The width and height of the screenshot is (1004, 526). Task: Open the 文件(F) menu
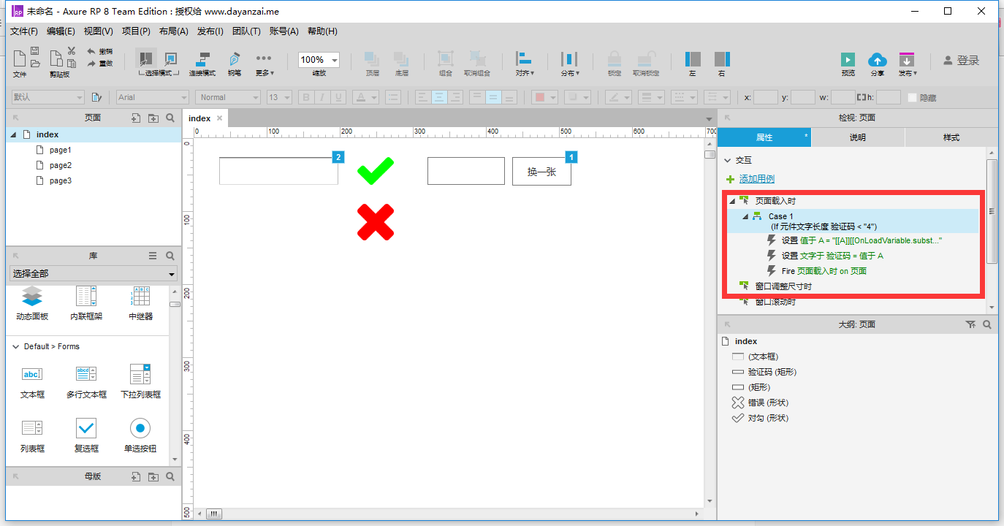[24, 31]
